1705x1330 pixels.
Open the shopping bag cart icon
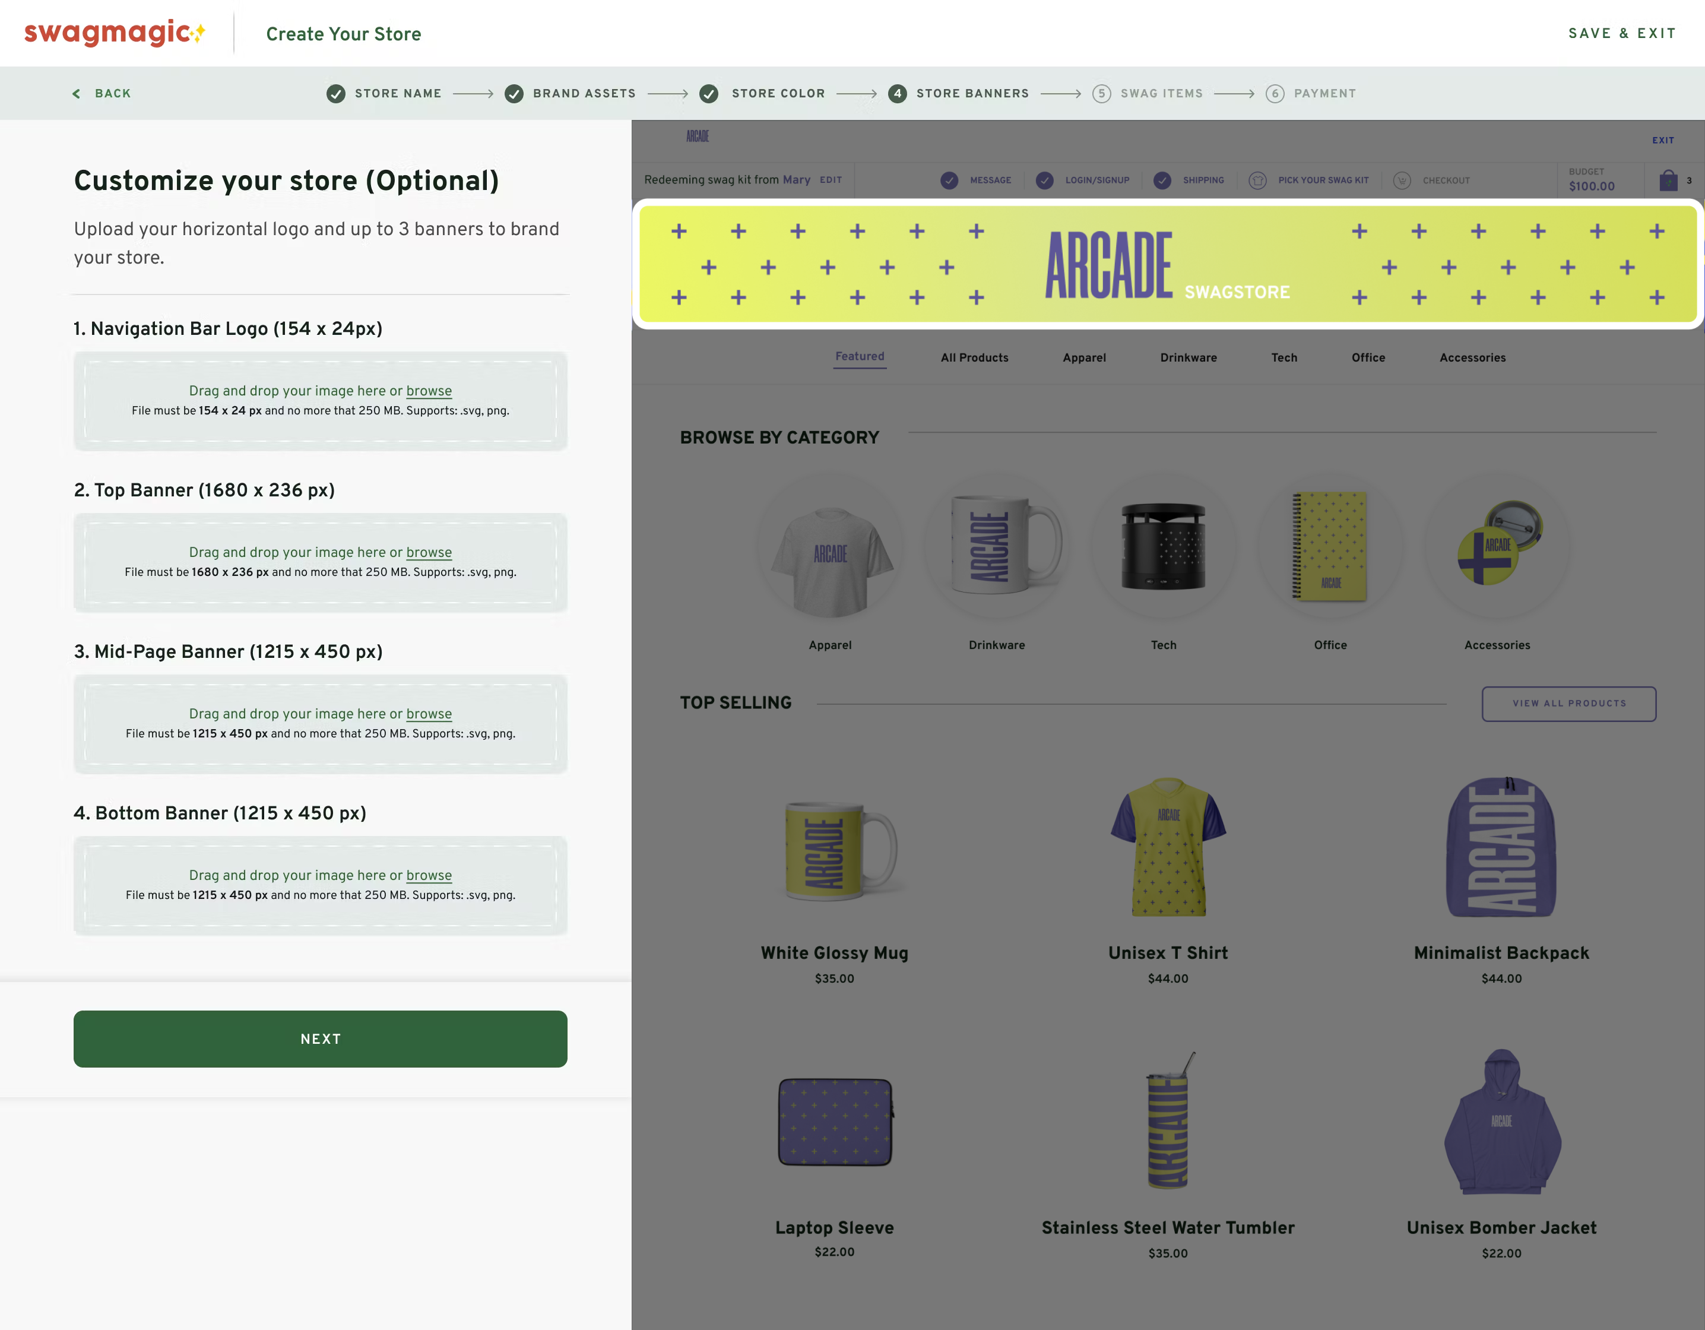point(1668,180)
